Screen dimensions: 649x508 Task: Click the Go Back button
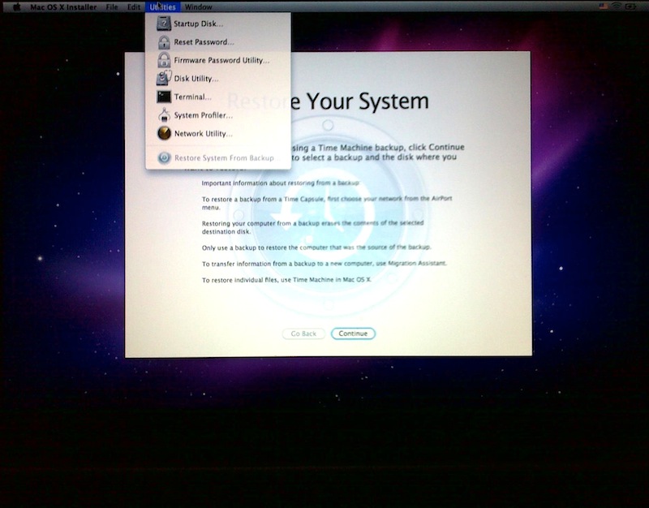click(x=303, y=334)
